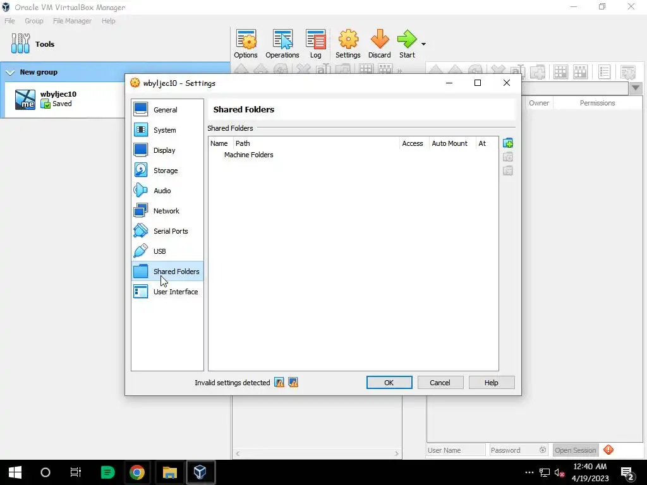647x485 pixels.
Task: Click the Log toolbar icon
Action: [x=316, y=44]
